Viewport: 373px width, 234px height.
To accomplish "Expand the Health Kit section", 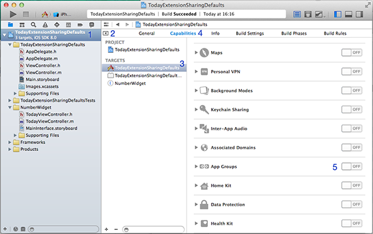I will click(x=197, y=223).
